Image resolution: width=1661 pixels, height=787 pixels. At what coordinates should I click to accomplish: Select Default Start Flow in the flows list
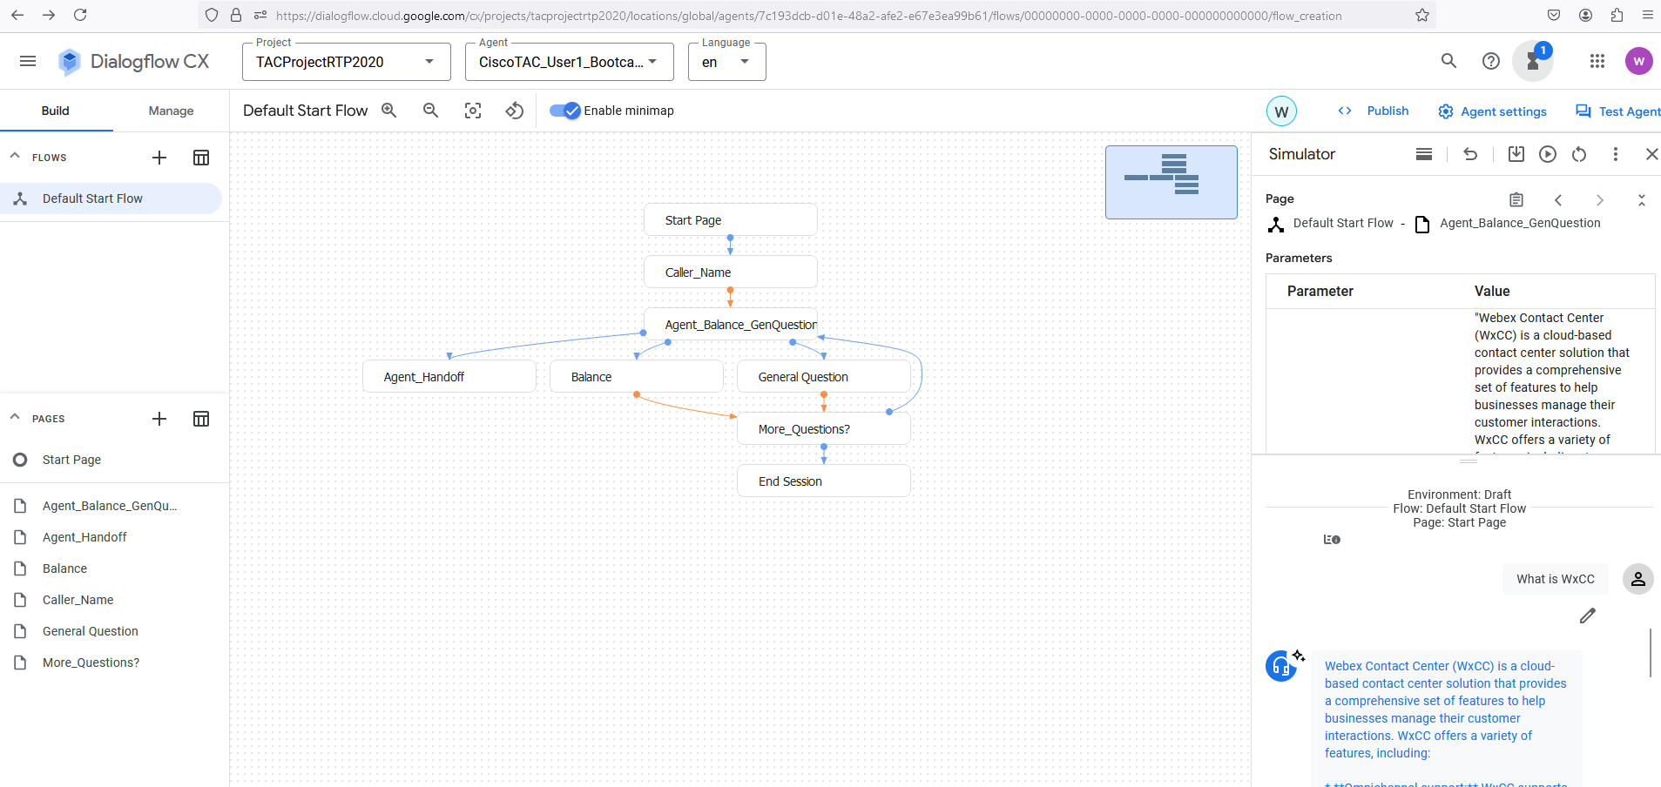pyautogui.click(x=111, y=198)
